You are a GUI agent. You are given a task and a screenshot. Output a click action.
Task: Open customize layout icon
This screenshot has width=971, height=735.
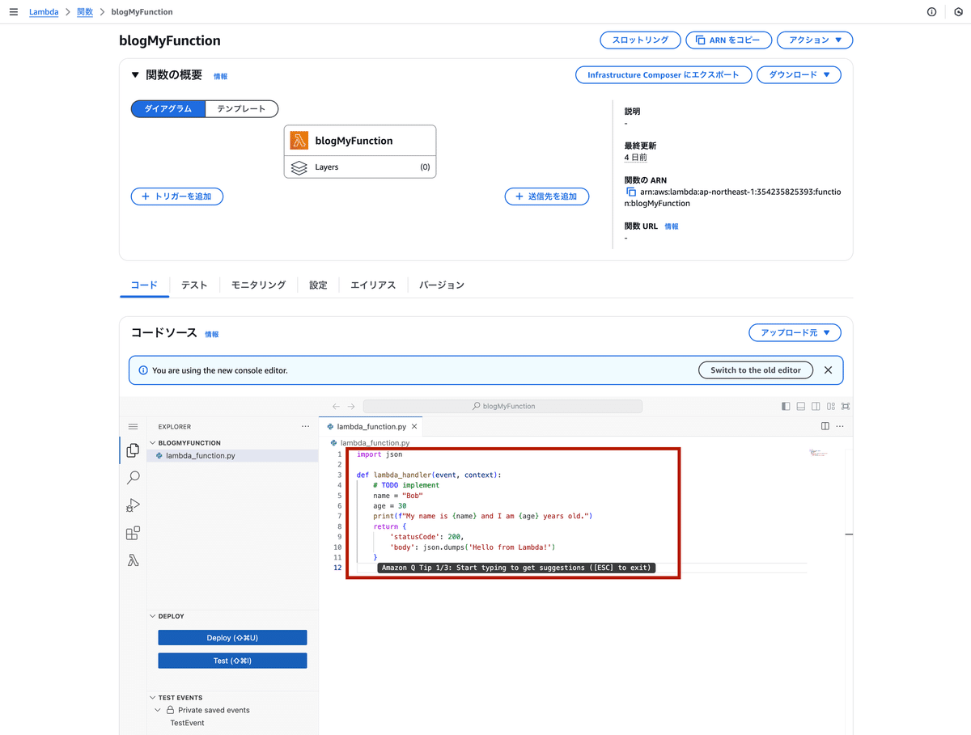[831, 406]
